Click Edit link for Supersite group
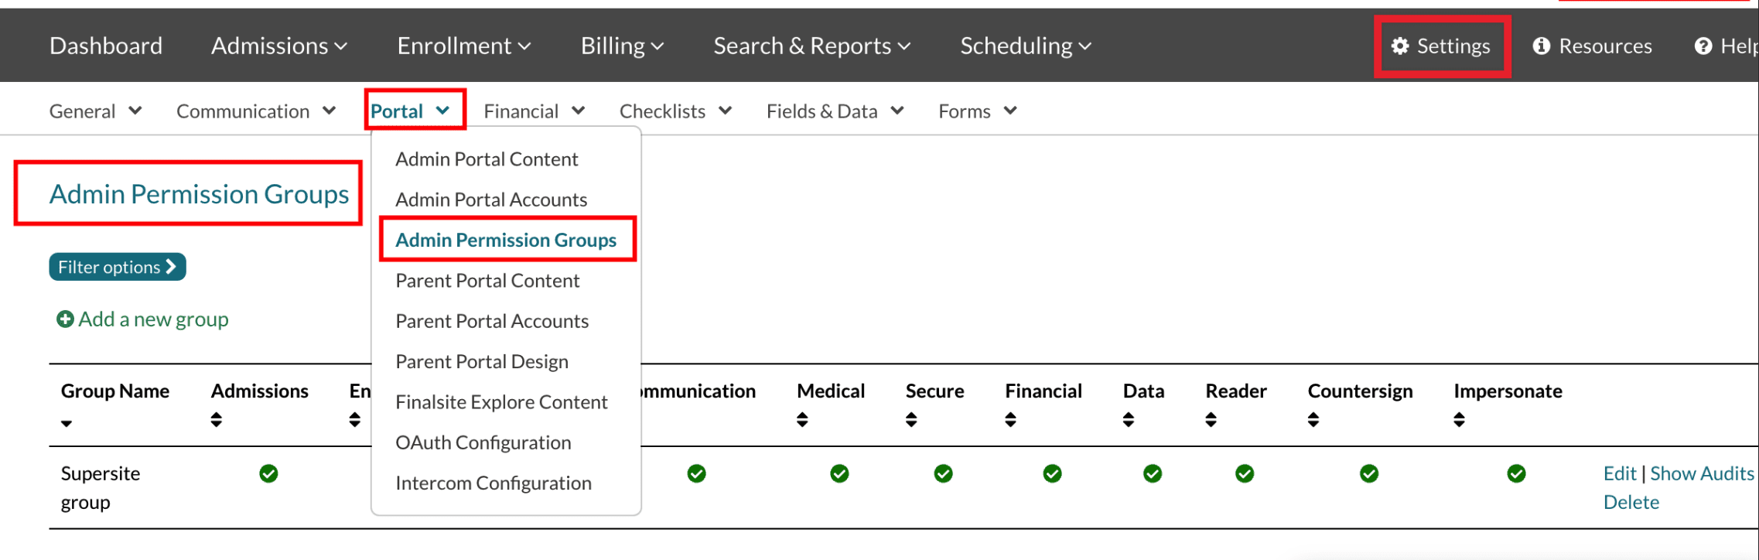1759x560 pixels. click(1619, 473)
